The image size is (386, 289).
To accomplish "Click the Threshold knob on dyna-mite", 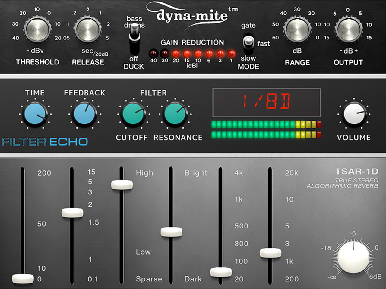I will [x=37, y=30].
